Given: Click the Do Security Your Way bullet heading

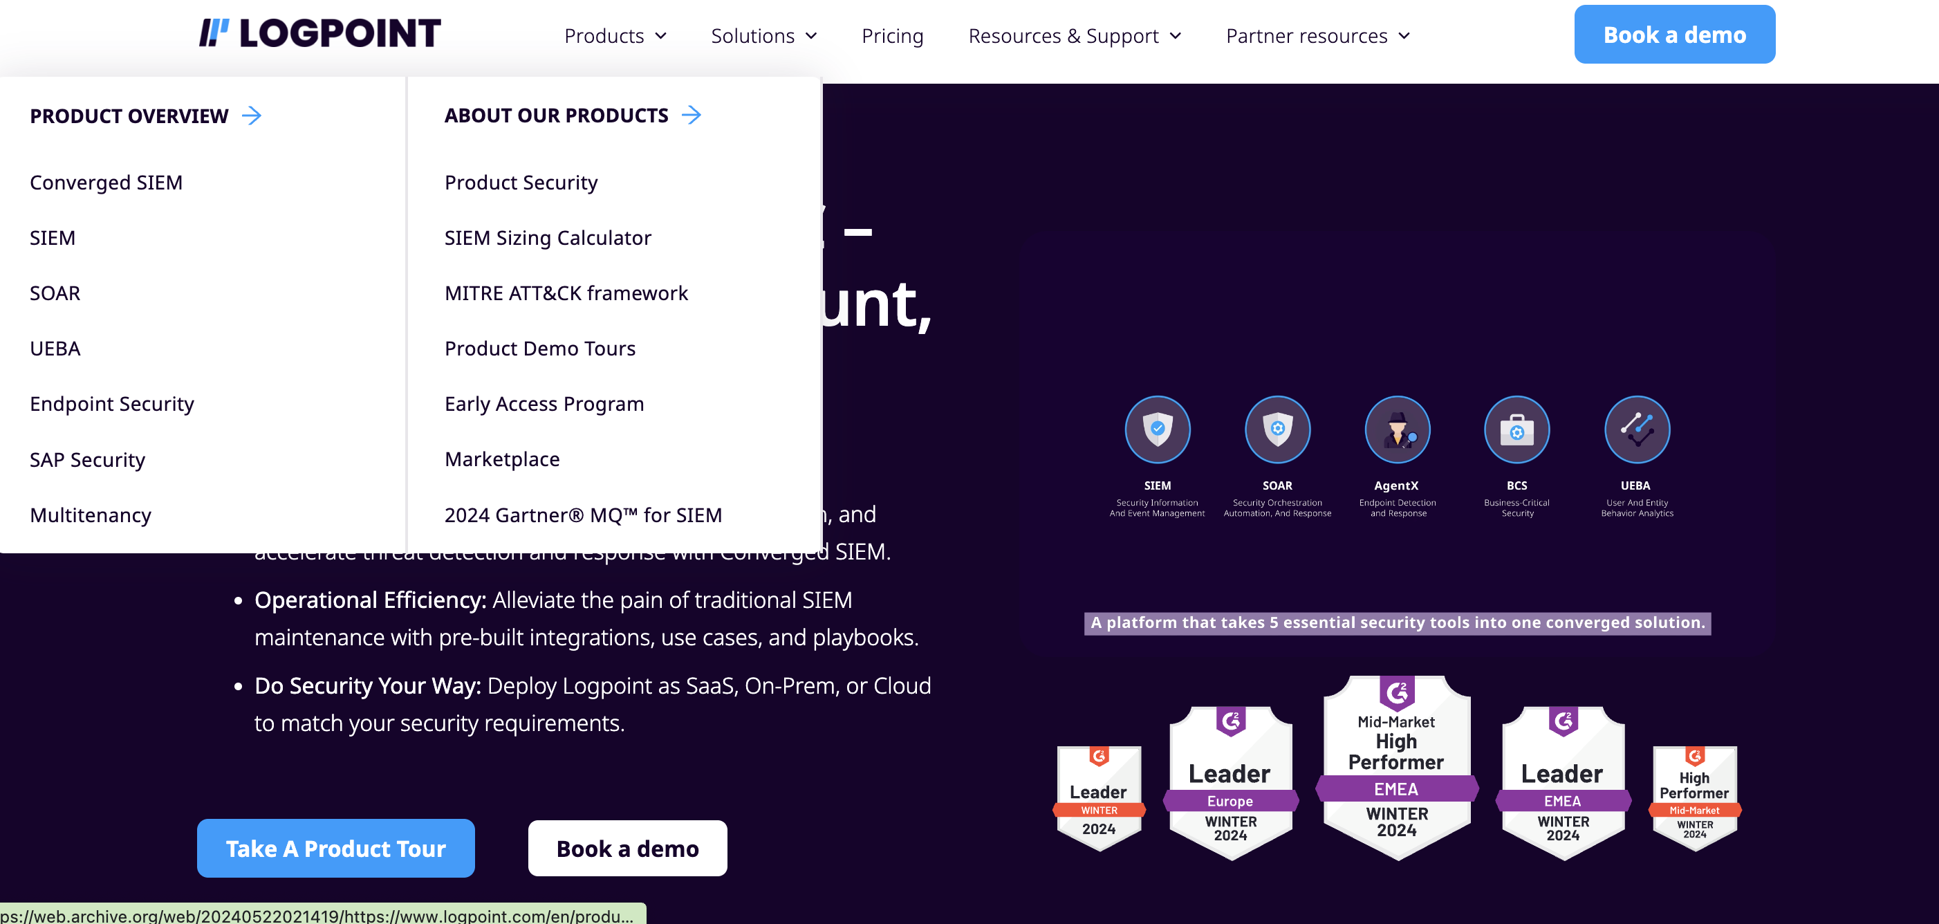Looking at the screenshot, I should tap(367, 686).
